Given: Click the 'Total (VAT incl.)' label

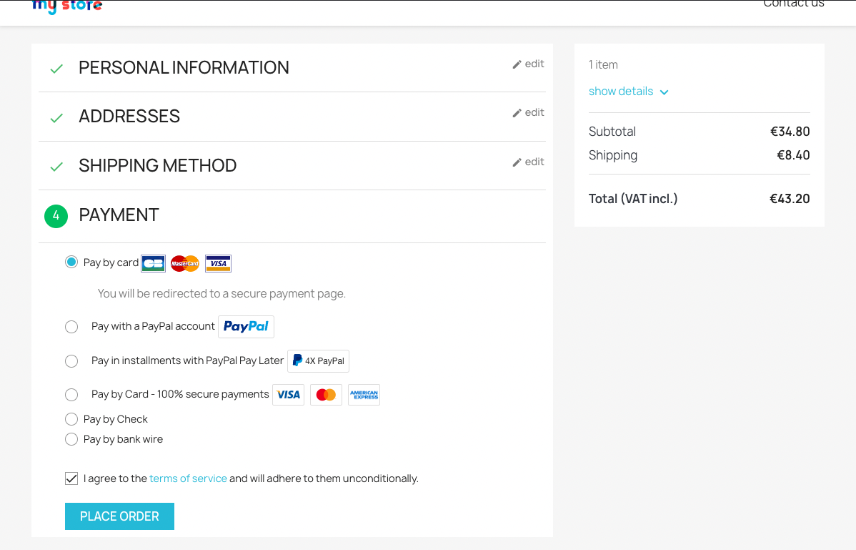Looking at the screenshot, I should (633, 199).
